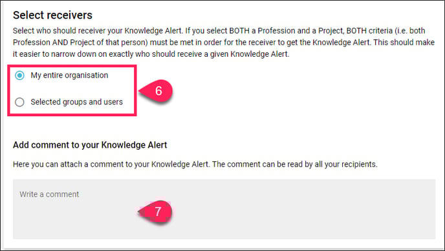
Task: Choose the "Selected groups and users" radio button
Action: [19, 102]
